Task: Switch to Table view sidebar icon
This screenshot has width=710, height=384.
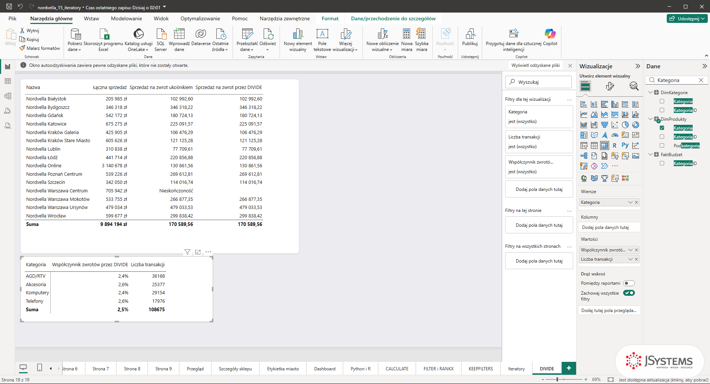Action: click(x=7, y=81)
